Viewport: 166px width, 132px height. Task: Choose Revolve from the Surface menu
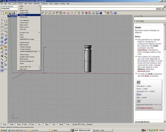click(x=29, y=15)
